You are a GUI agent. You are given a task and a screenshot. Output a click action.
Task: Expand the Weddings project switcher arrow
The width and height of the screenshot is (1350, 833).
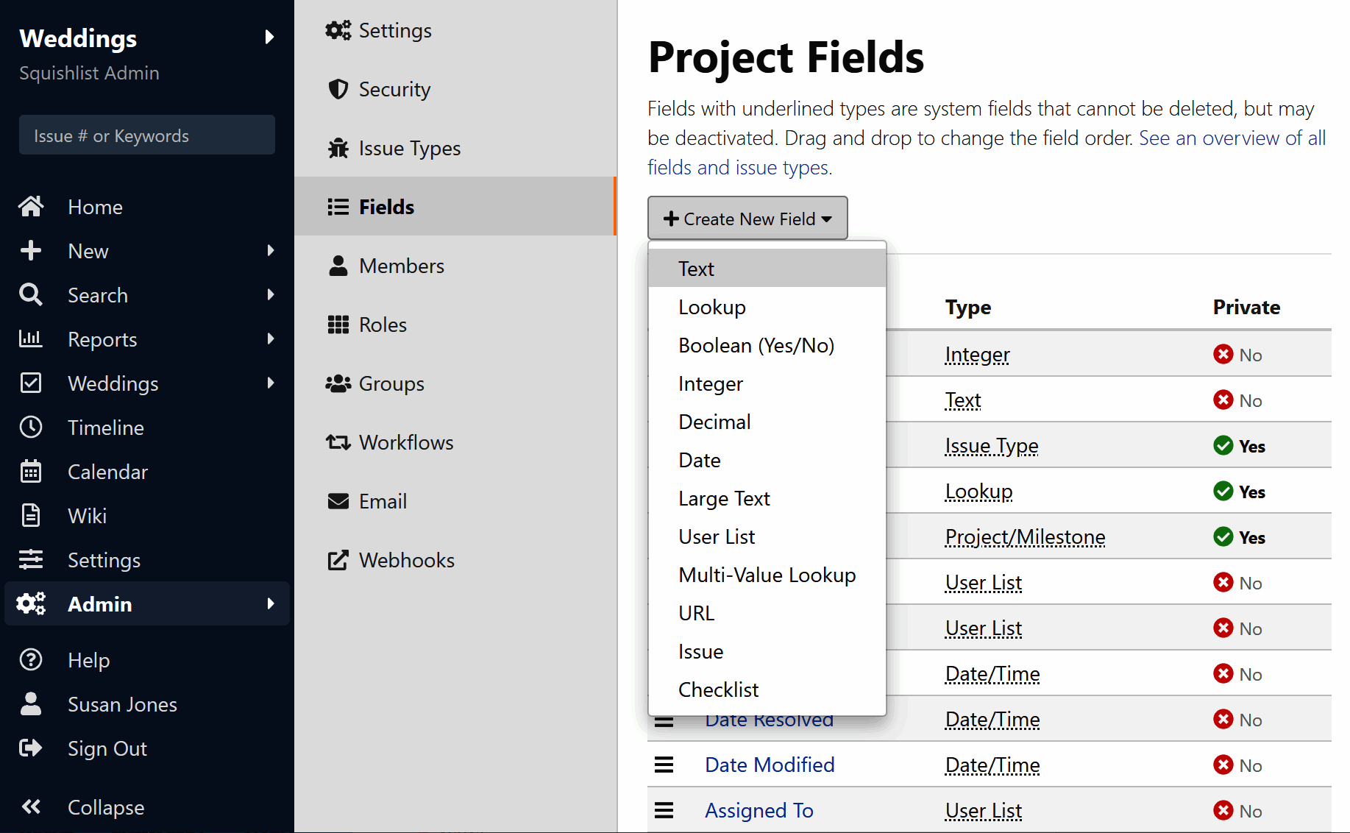[x=269, y=38]
